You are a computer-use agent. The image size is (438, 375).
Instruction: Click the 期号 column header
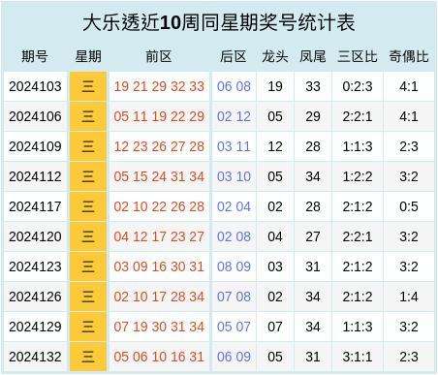tap(35, 56)
